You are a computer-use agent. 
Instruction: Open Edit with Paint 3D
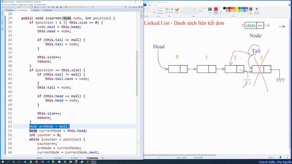click(256, 11)
